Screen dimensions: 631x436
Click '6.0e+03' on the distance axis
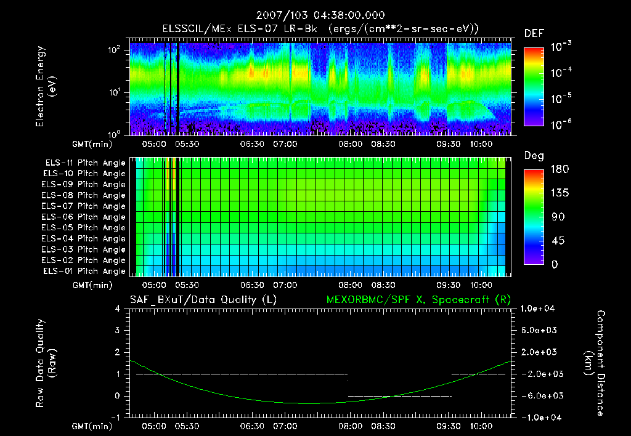coord(539,331)
